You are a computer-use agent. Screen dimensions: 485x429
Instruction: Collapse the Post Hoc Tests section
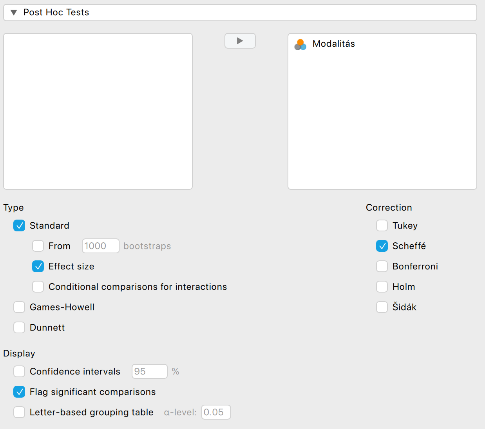14,13
